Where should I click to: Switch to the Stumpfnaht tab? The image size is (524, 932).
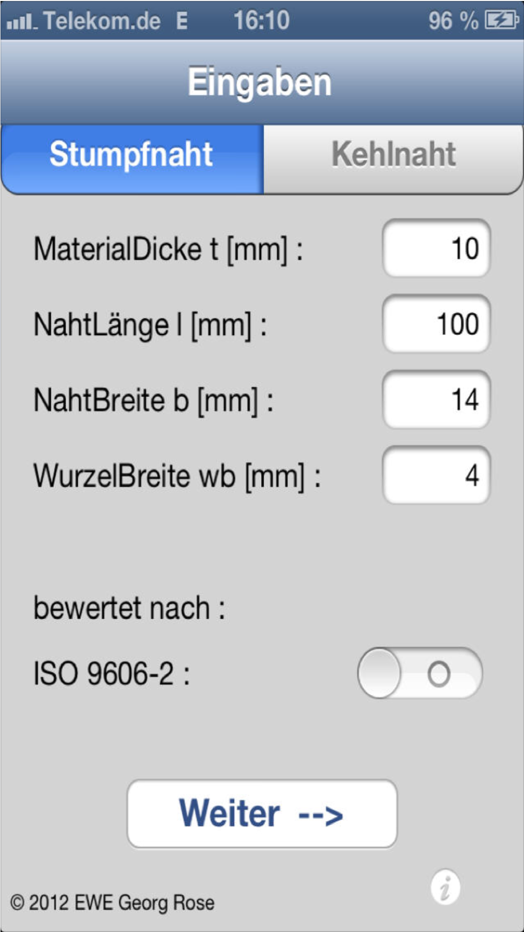pyautogui.click(x=132, y=155)
